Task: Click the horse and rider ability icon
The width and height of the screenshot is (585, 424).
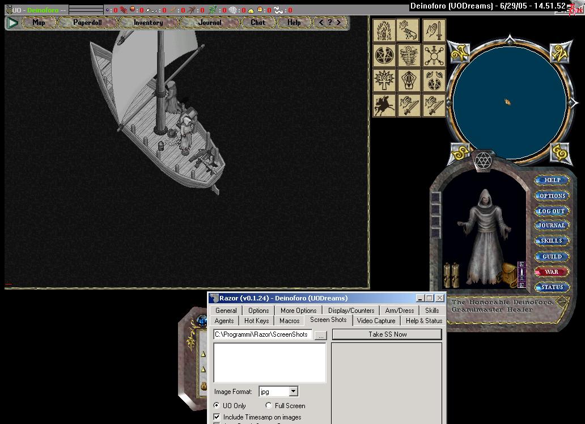Action: [x=384, y=105]
